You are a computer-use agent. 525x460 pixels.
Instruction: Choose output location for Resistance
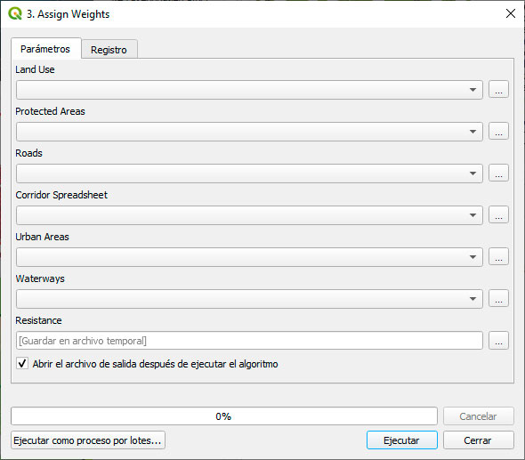[498, 341]
